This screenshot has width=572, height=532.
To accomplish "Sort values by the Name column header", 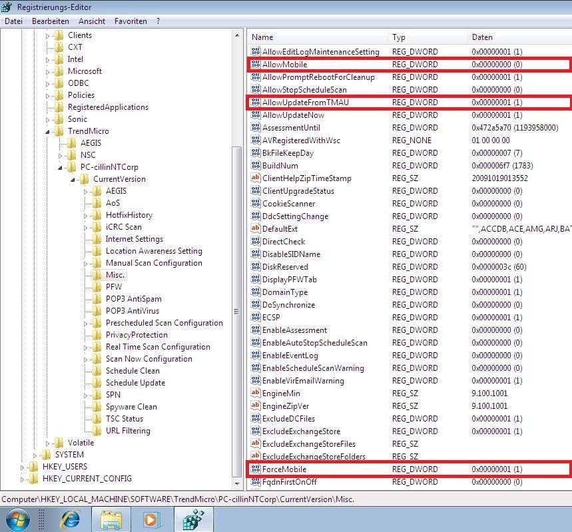I will (x=318, y=37).
